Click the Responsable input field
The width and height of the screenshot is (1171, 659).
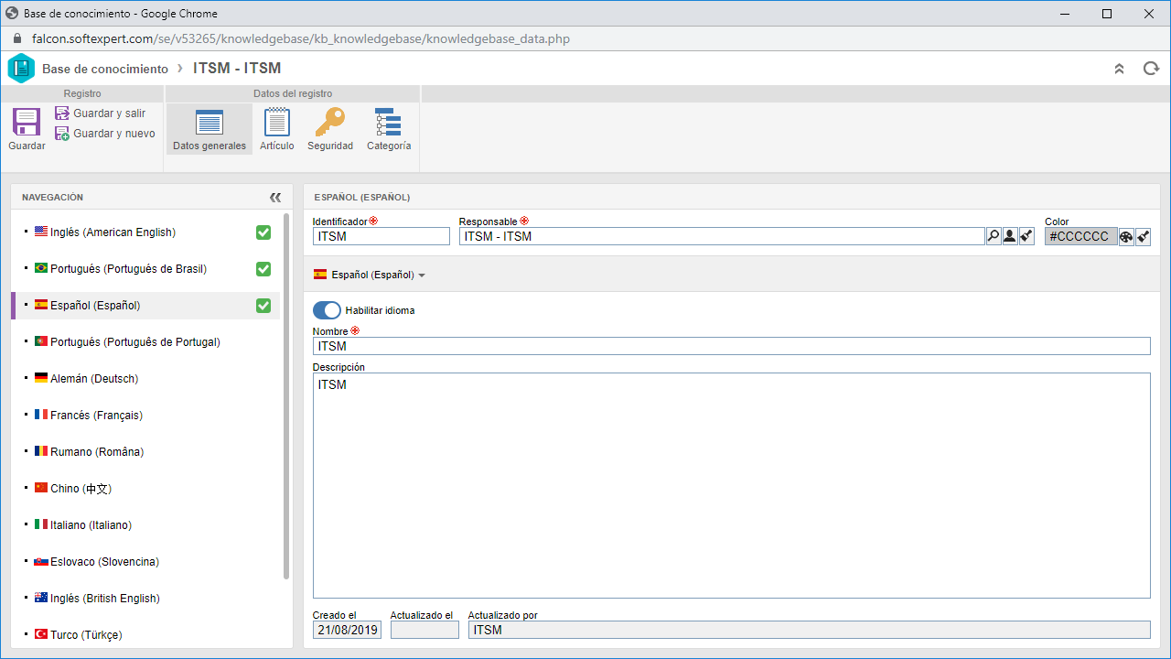tap(722, 236)
